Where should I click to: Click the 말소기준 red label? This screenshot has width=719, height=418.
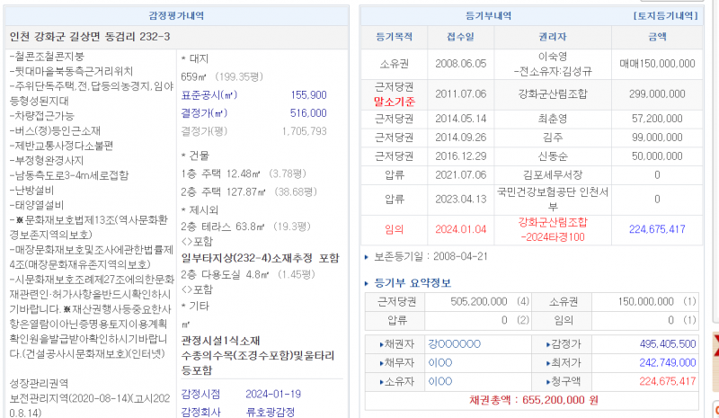pos(394,102)
